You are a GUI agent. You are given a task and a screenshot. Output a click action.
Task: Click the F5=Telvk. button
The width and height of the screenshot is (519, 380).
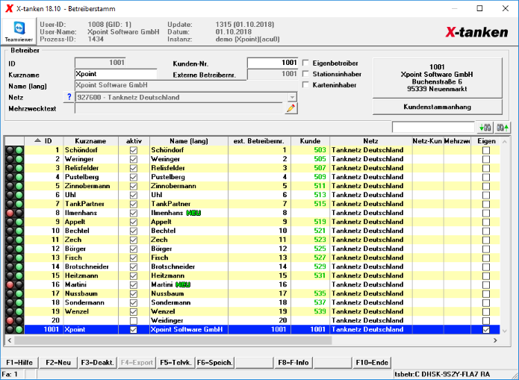175,363
